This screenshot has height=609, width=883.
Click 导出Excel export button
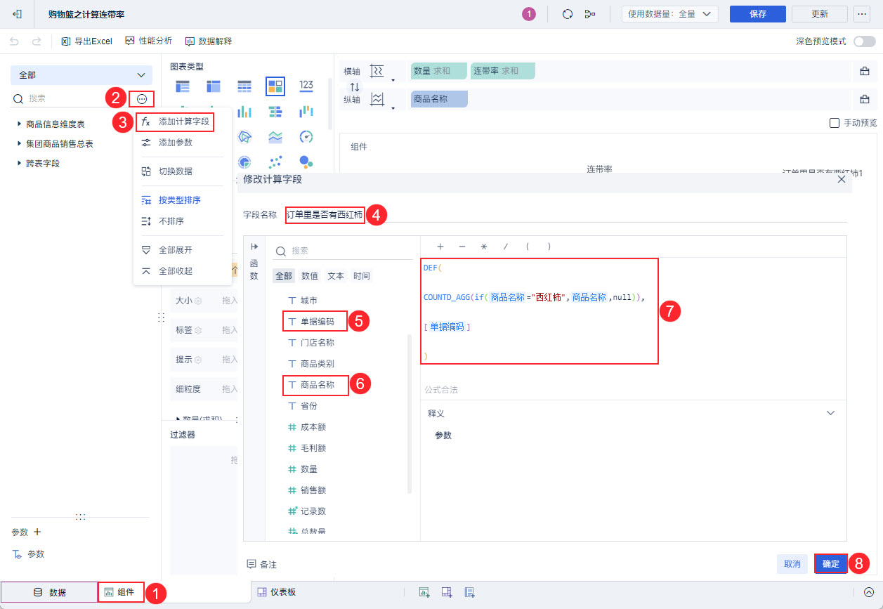coord(86,41)
